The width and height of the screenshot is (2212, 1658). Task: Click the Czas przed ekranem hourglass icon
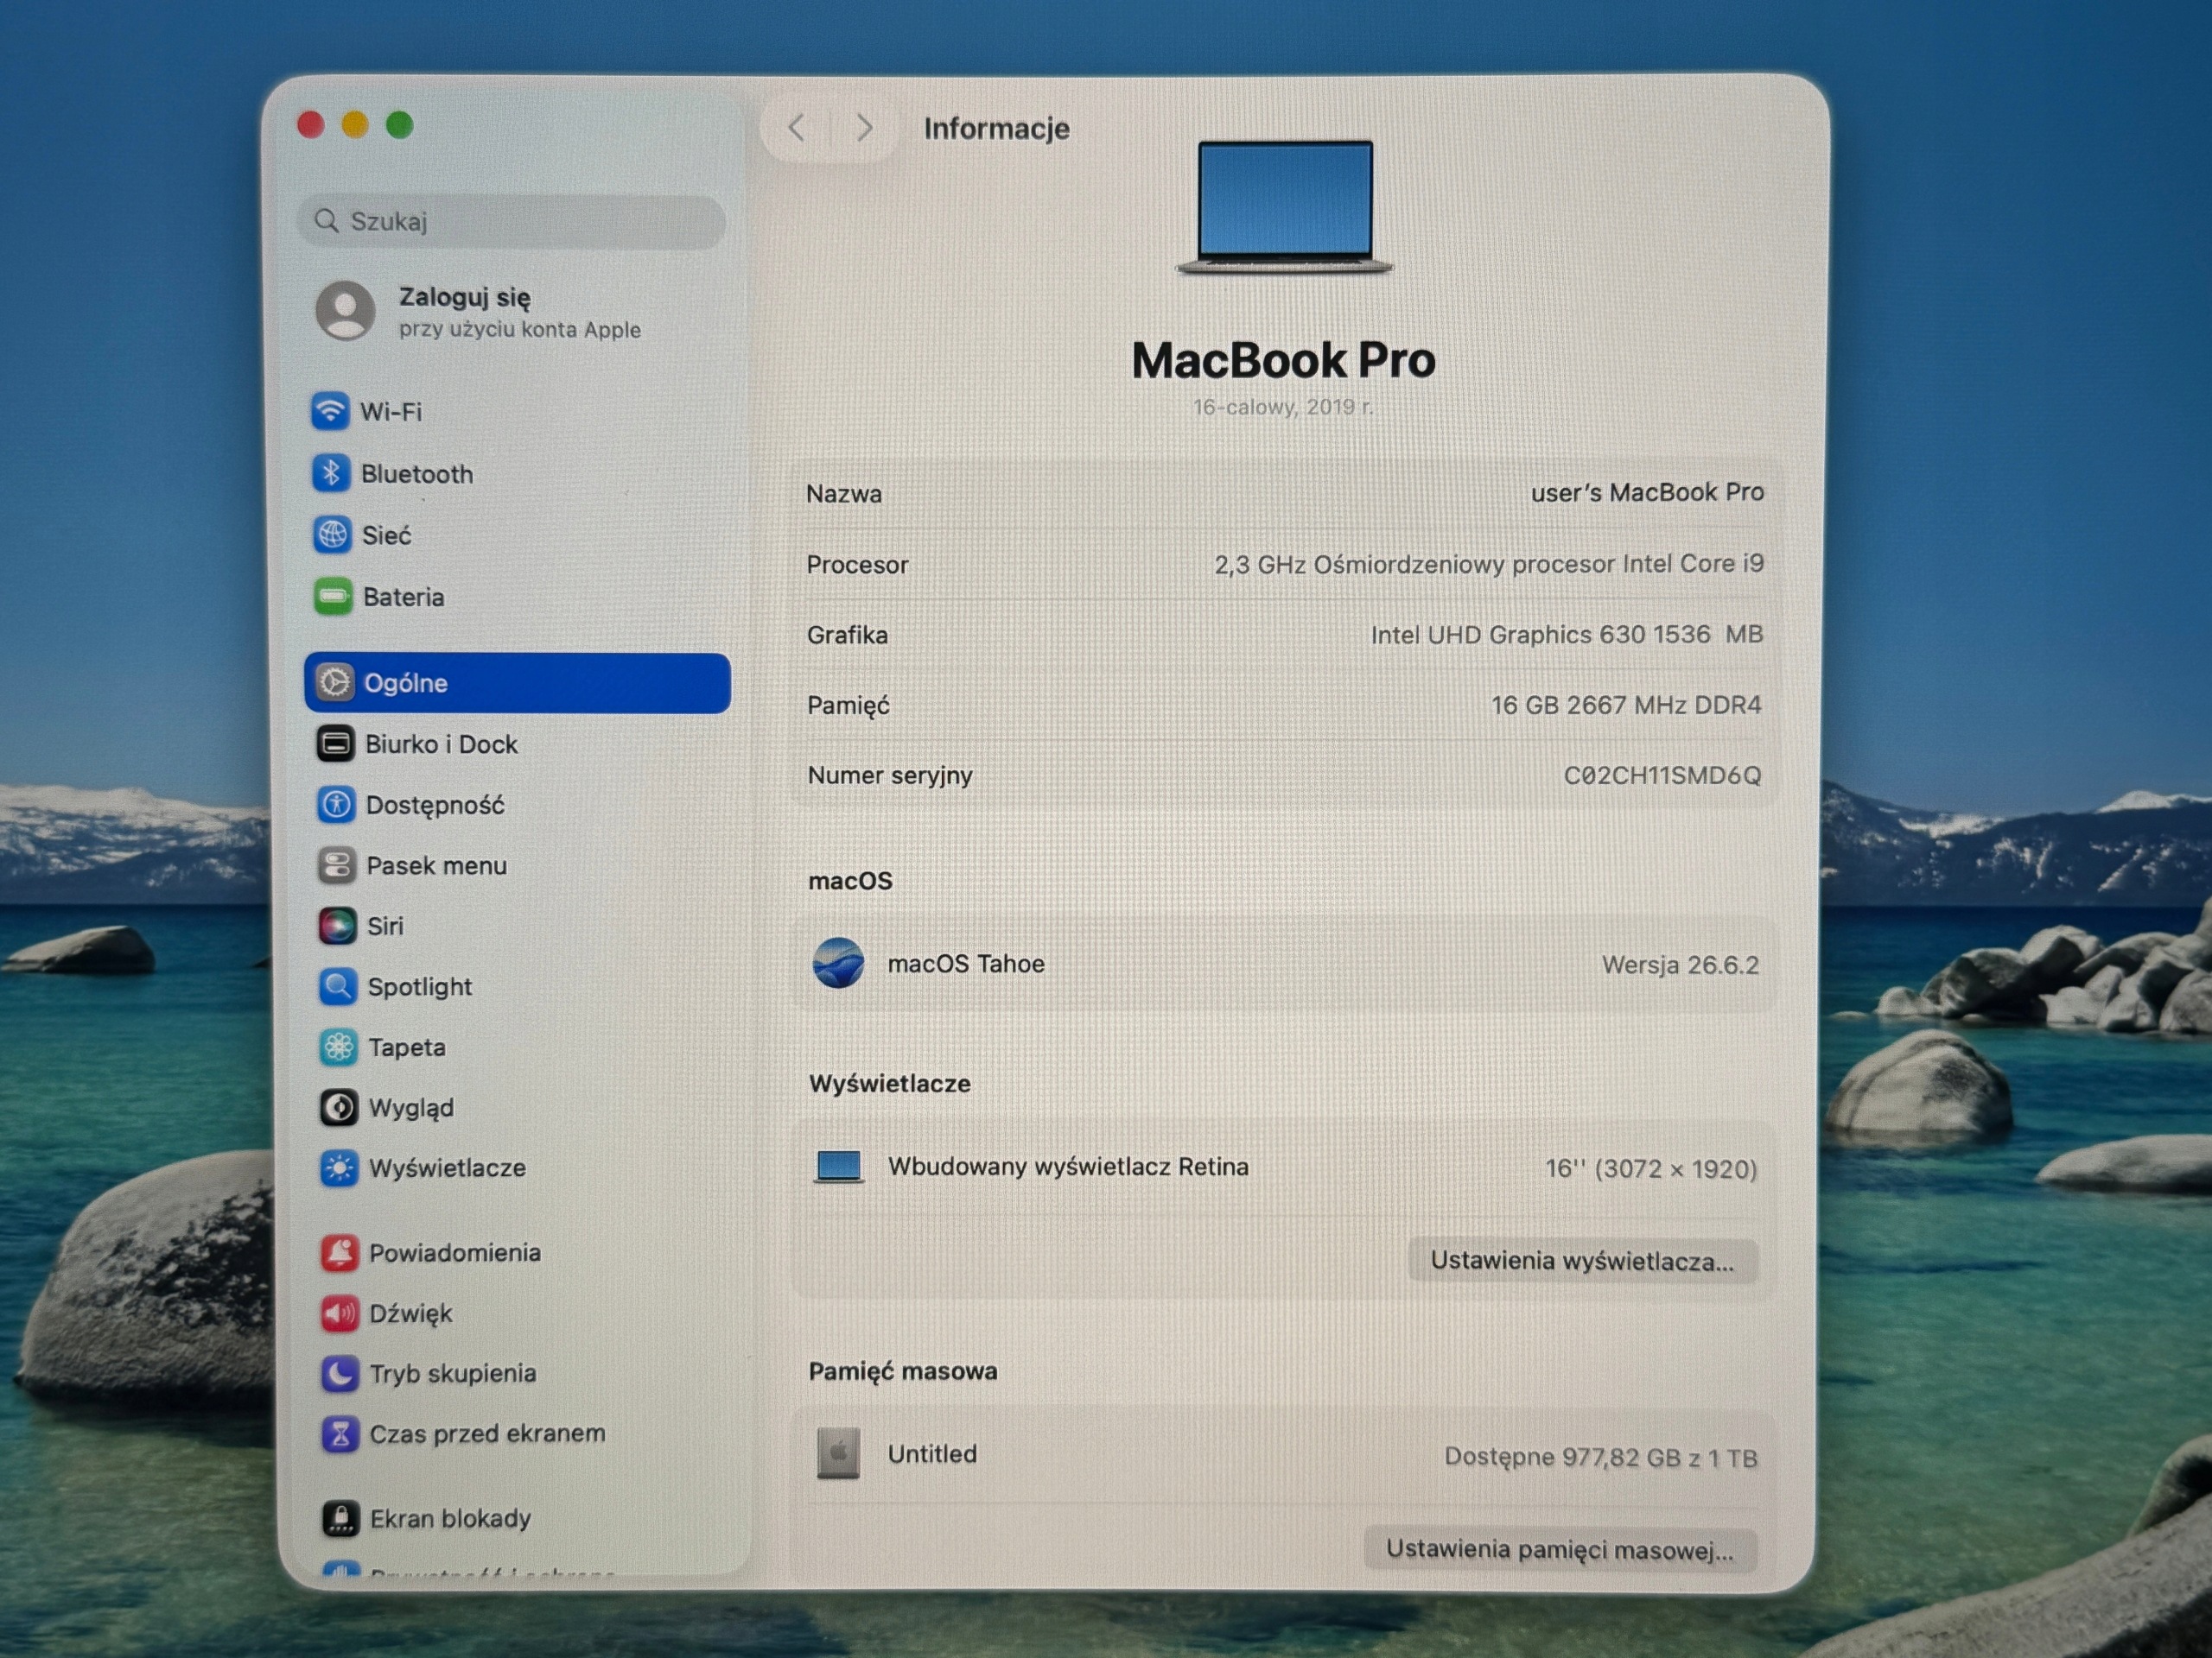[x=341, y=1434]
